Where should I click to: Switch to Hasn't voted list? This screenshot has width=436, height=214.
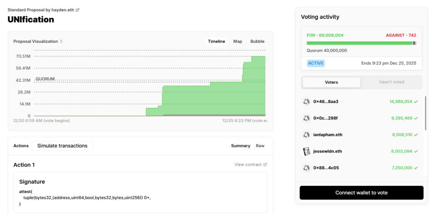[391, 82]
